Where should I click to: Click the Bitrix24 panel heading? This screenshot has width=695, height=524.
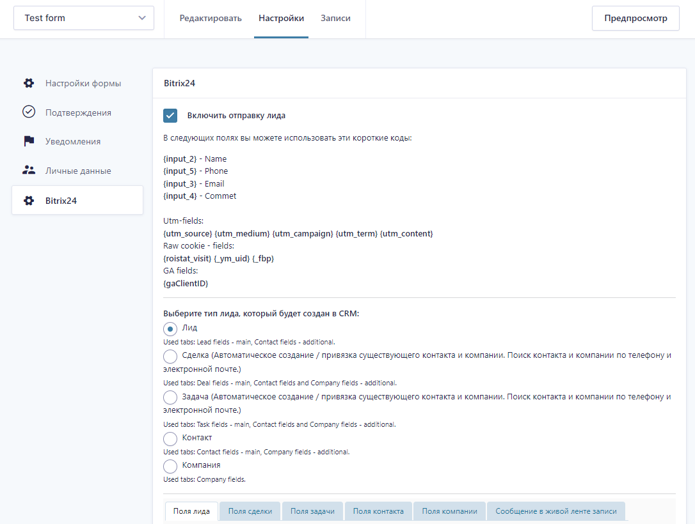[180, 83]
